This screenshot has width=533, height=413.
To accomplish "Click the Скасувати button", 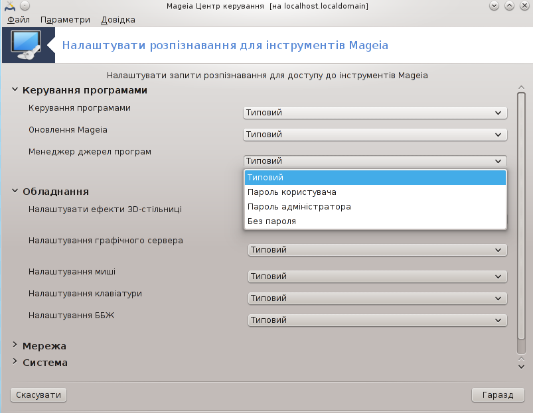I will (x=38, y=394).
